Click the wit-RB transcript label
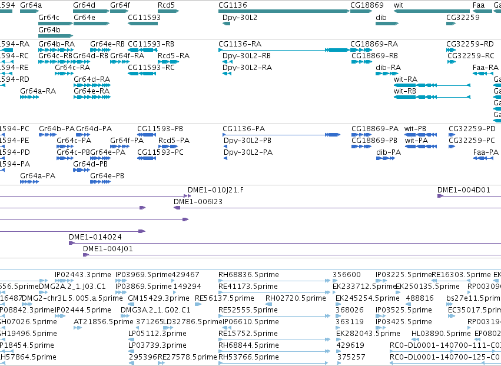The width and height of the screenshot is (501, 366). [x=405, y=91]
